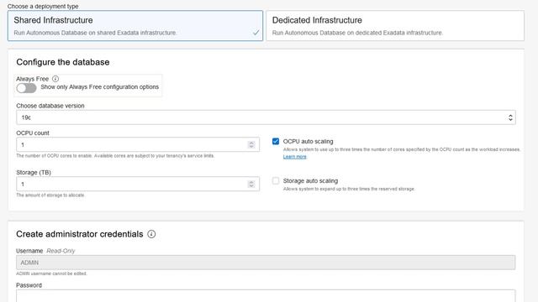Click the 'ADMIN username cannot be edited.' note

click(51, 273)
